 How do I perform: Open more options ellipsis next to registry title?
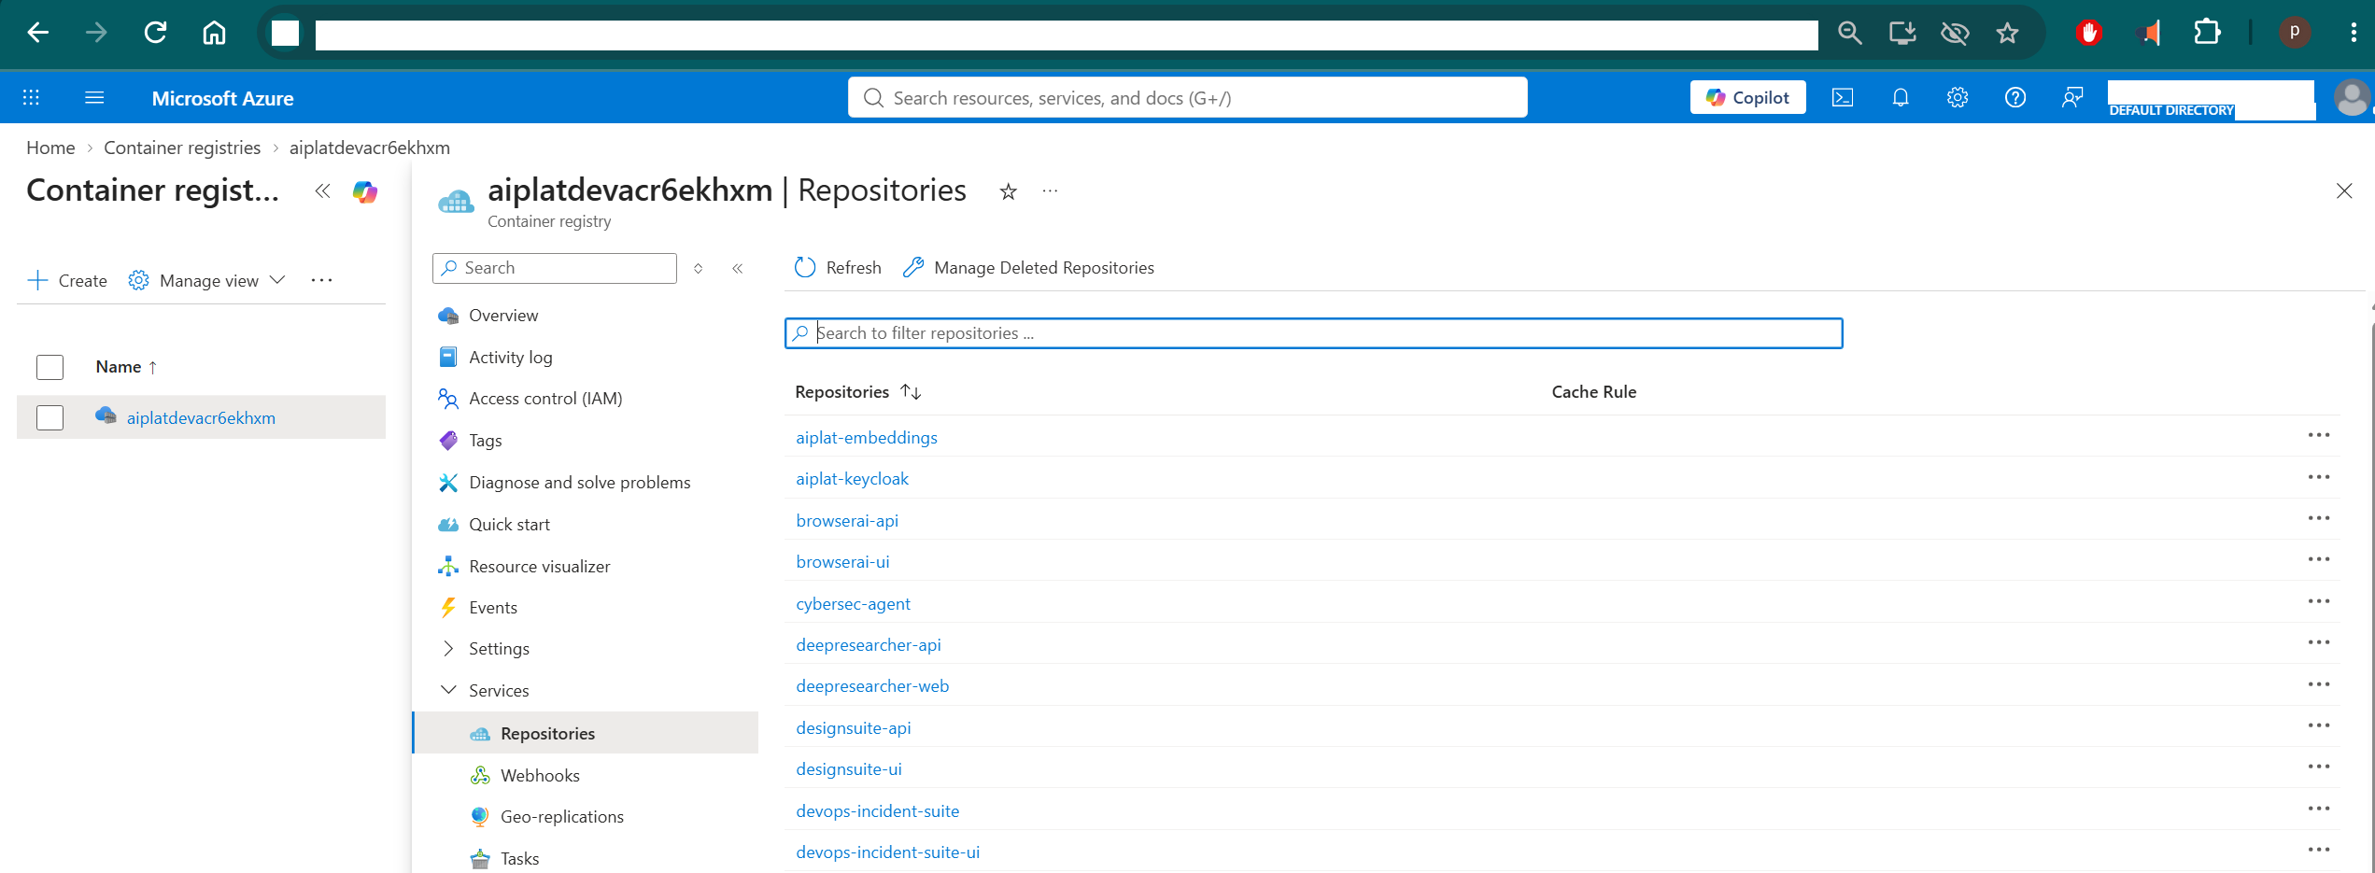(1050, 190)
